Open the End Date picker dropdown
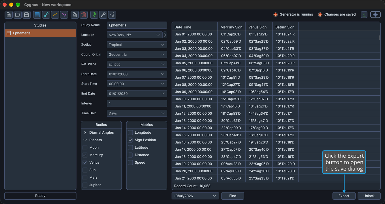Viewport: 385px width, 204px height. tap(137, 94)
